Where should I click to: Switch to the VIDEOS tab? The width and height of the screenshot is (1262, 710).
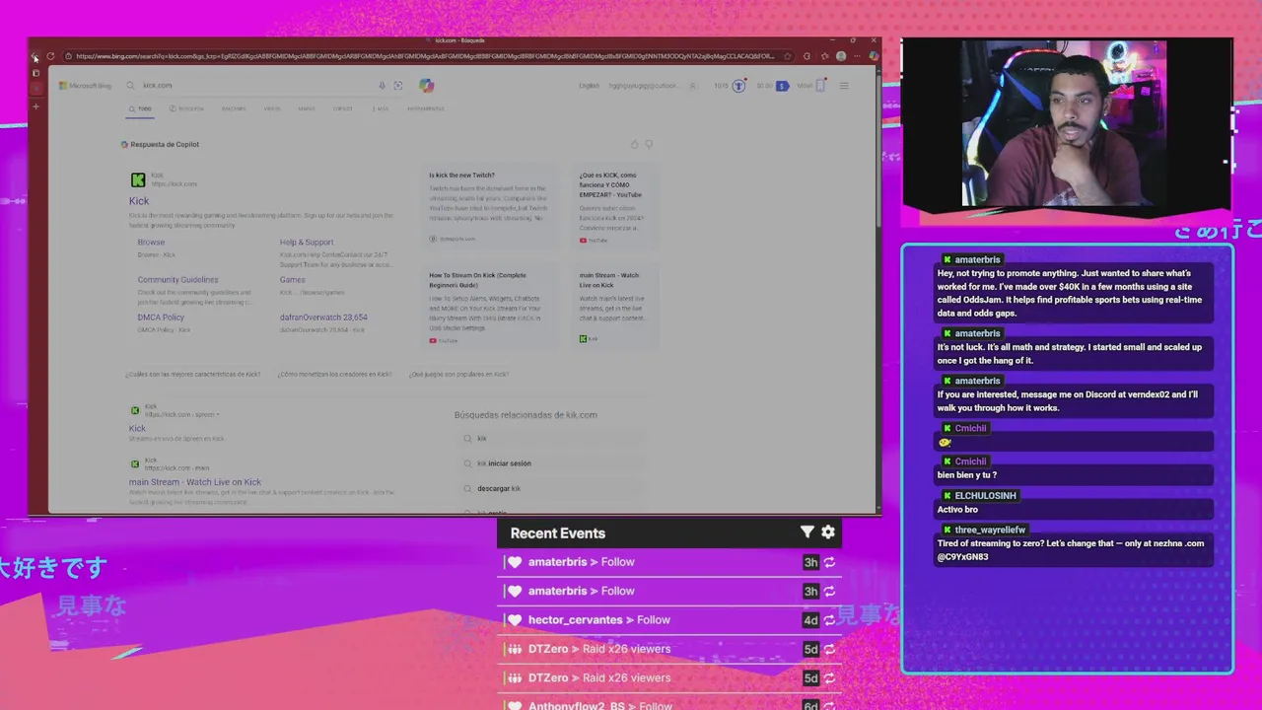272,108
